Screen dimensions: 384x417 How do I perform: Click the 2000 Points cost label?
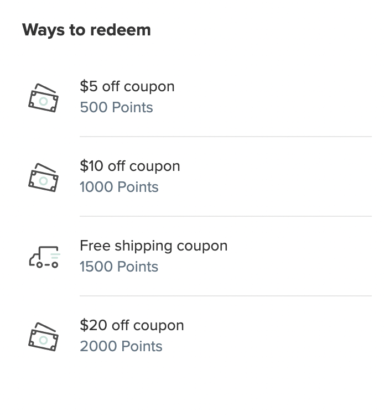tap(121, 346)
